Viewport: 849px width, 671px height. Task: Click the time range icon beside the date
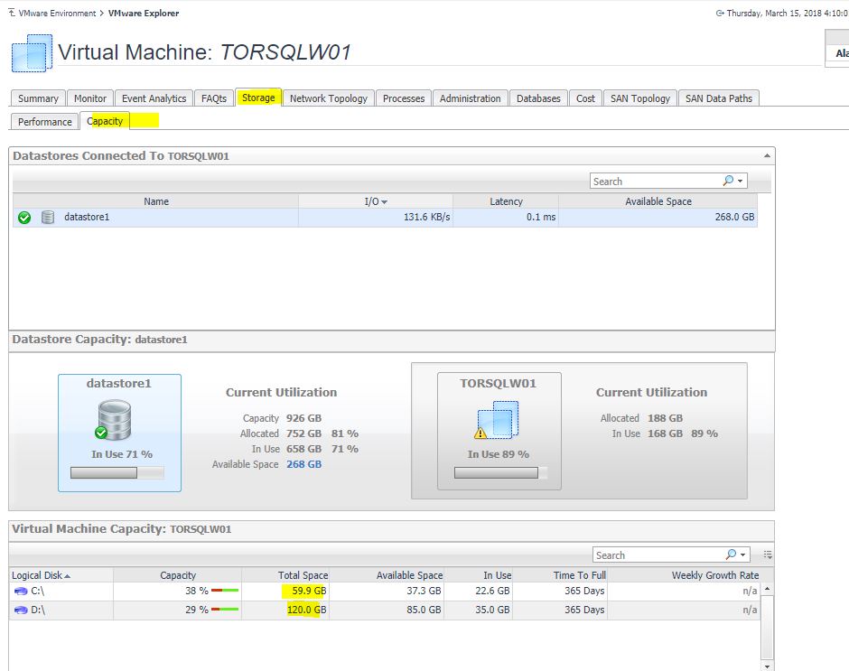click(x=720, y=13)
